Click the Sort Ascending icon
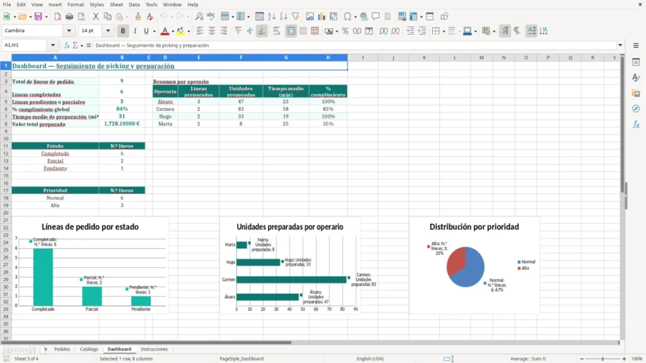 point(271,16)
